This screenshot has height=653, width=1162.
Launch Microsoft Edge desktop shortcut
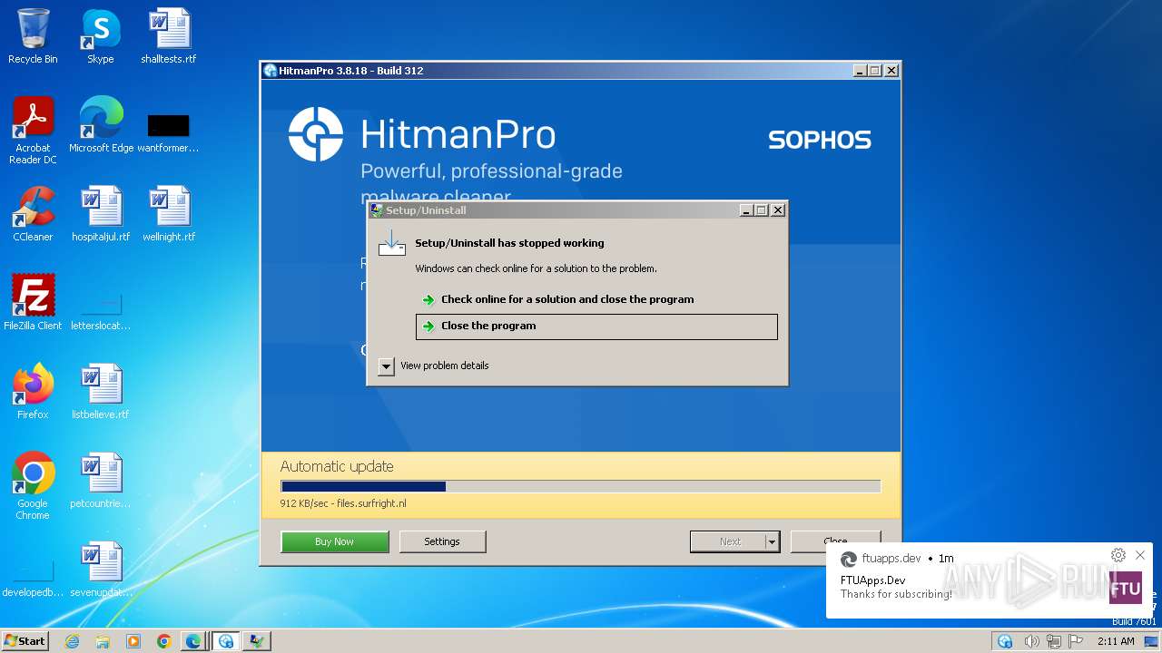[x=101, y=125]
